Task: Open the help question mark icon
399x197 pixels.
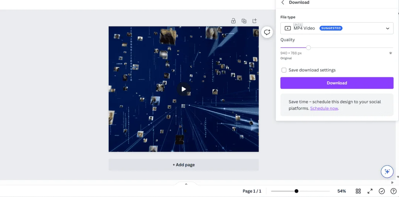Action: coord(393,191)
